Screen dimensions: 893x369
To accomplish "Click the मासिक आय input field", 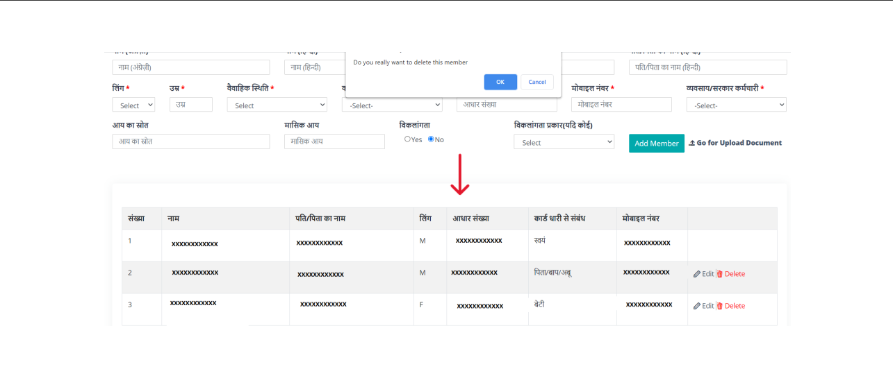I will (334, 141).
